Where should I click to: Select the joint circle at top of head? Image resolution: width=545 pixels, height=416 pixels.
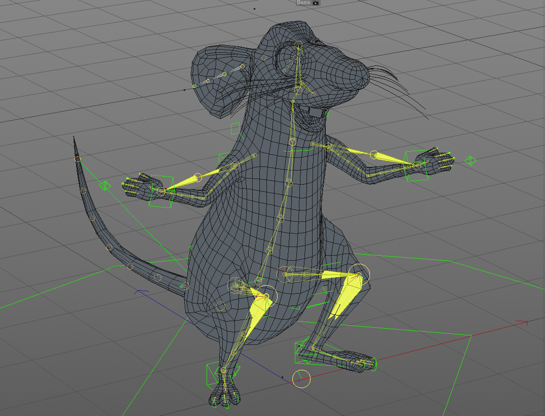coord(298,44)
